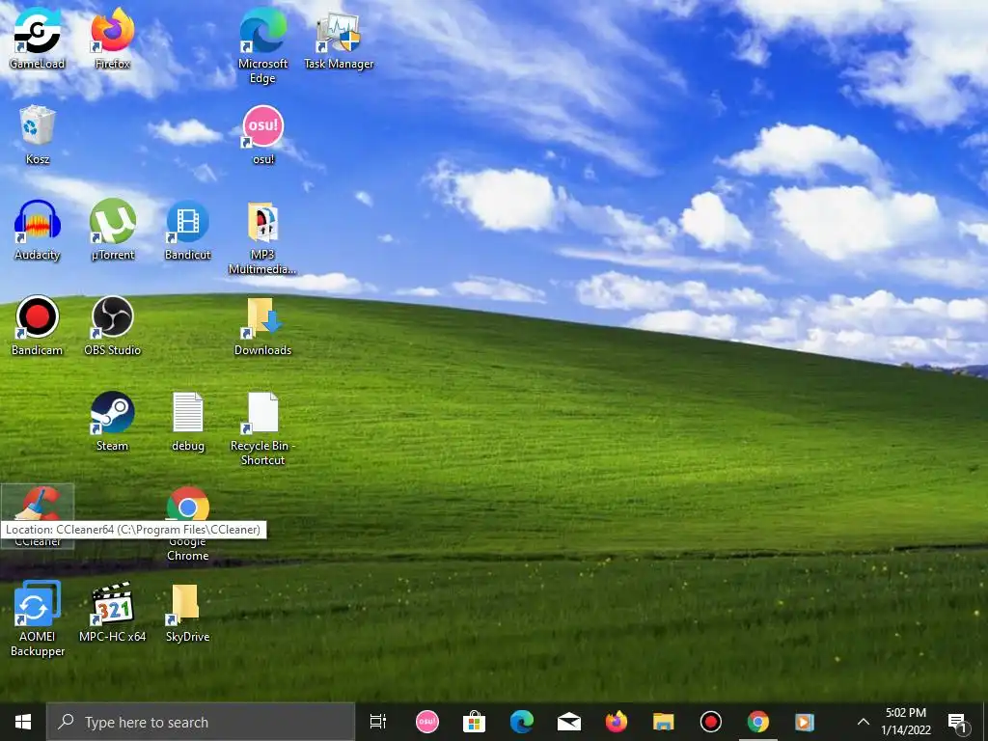Select the GameLoad desktop shortcut
The image size is (988, 741).
click(38, 38)
